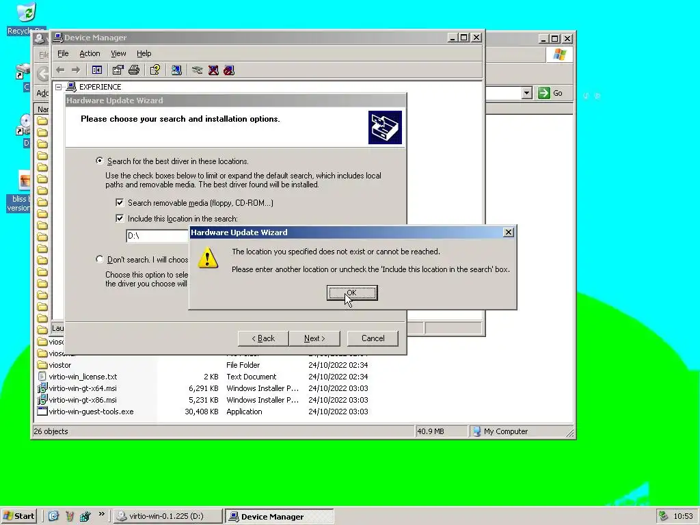Click Cancel in the Hardware Update Wizard
Screen dimensions: 700x525
point(373,338)
